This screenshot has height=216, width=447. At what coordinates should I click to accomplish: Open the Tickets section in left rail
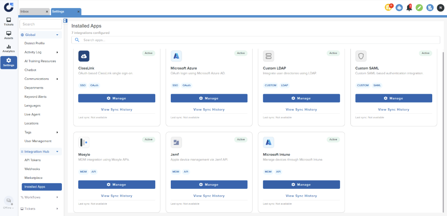[x=9, y=22]
